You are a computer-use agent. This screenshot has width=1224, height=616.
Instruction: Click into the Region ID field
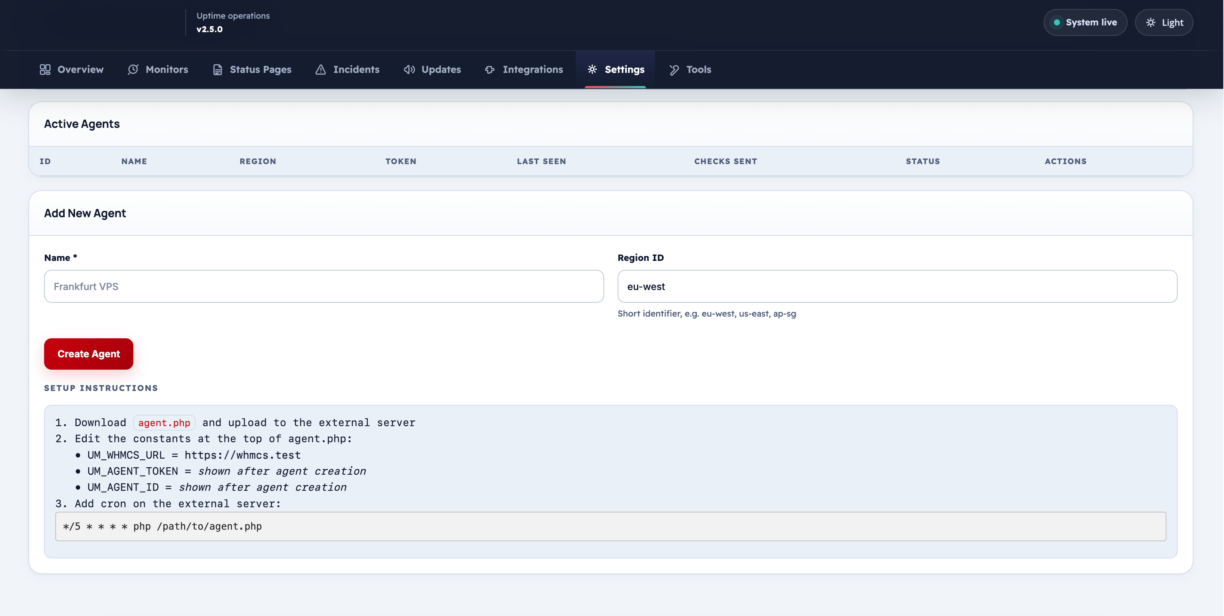pyautogui.click(x=897, y=286)
